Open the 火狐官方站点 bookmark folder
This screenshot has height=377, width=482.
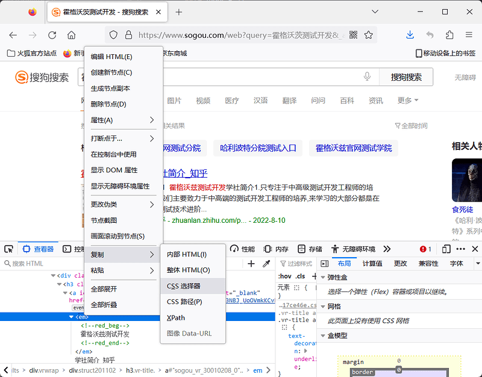[32, 53]
